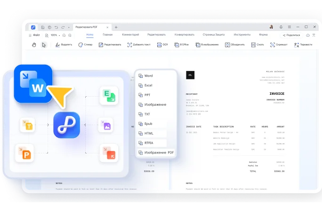This screenshot has height=214, width=322.
Task: Click the Поделиться share button
Action: coord(291,35)
